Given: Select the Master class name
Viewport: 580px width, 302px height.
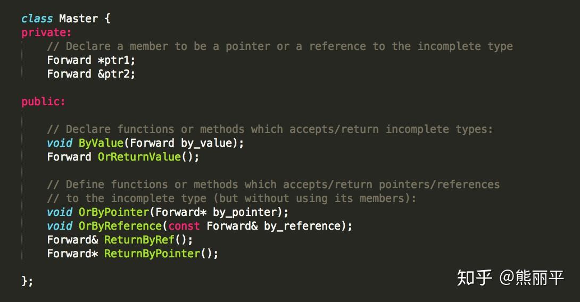Looking at the screenshot, I should tap(78, 19).
